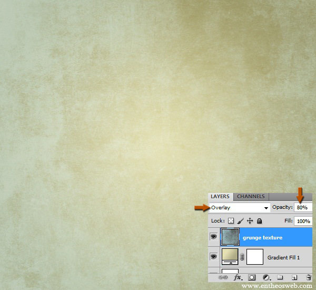Select the Gradient Fill 1 layer name
Screen dimensions: 316x290
click(283, 257)
